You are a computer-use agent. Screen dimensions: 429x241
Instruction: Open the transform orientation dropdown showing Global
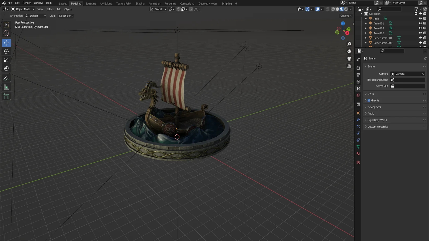pyautogui.click(x=158, y=9)
